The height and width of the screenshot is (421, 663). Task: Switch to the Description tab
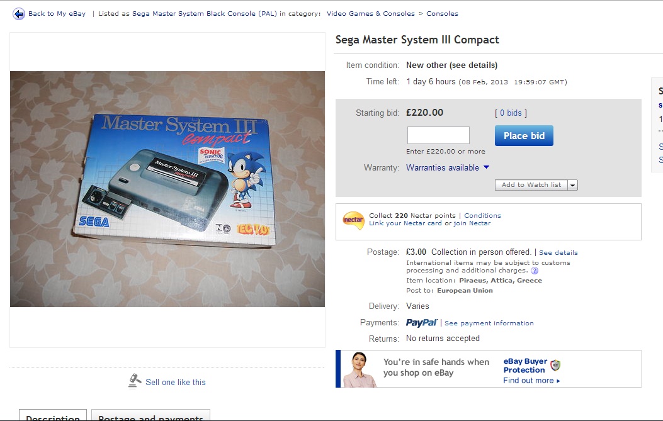tap(53, 415)
